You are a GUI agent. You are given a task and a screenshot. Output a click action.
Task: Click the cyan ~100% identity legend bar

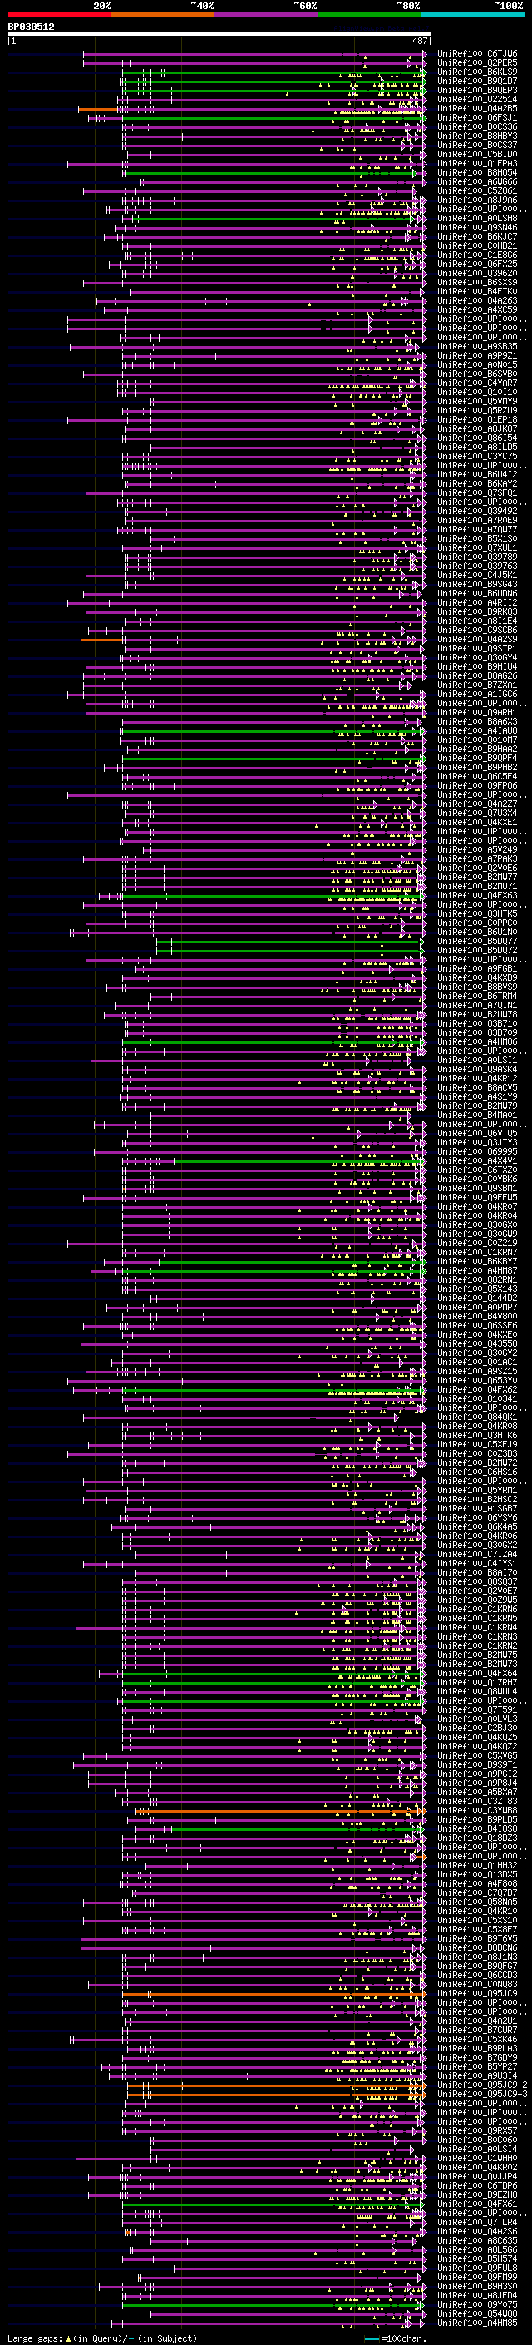[473, 15]
